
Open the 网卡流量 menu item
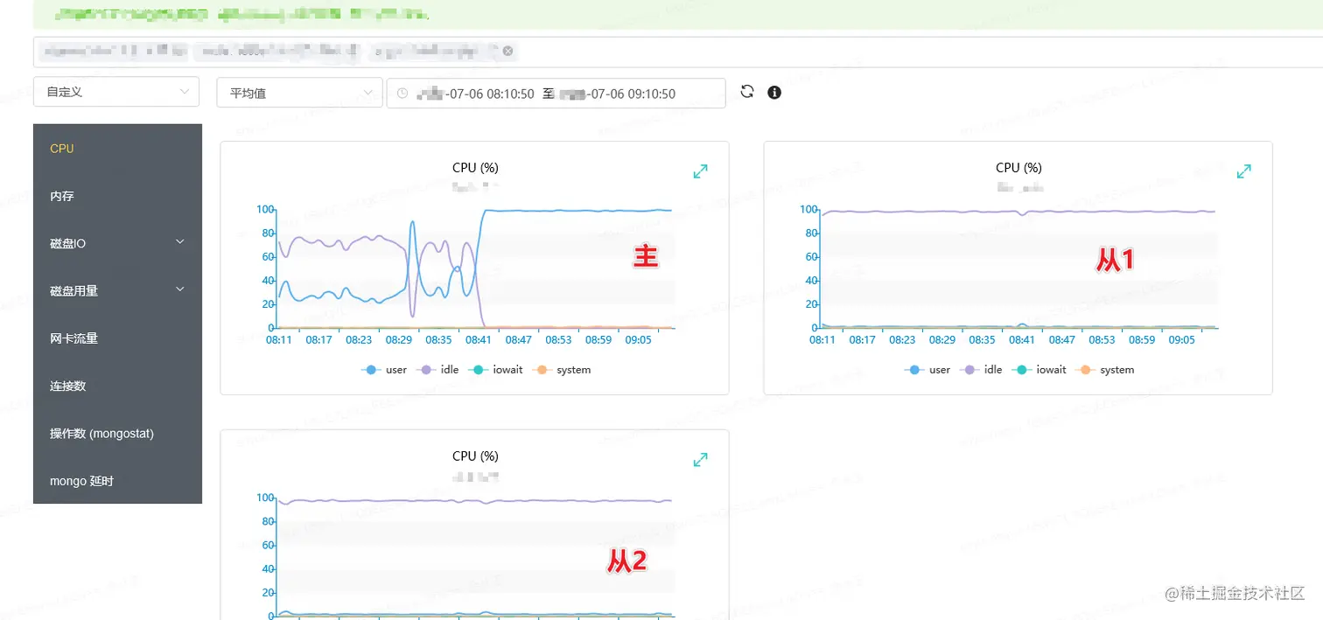[x=117, y=338]
